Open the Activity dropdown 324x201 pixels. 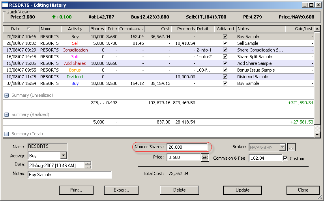tap(64, 155)
